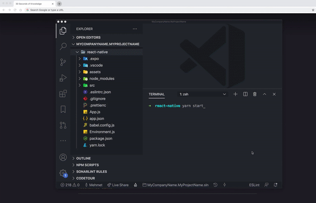Image resolution: width=316 pixels, height=203 pixels.
Task: Open the Pull Requests view icon
Action: click(63, 125)
